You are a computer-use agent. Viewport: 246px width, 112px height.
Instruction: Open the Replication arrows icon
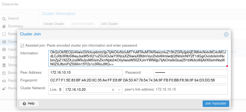4,81
